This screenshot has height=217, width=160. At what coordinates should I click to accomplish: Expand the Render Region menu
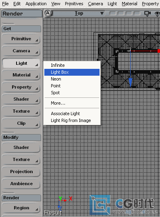(21, 208)
